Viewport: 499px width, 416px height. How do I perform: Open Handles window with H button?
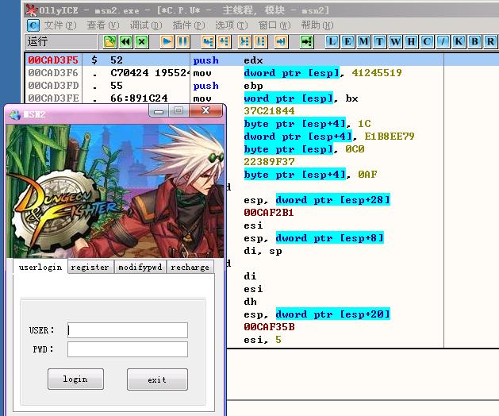click(x=411, y=42)
